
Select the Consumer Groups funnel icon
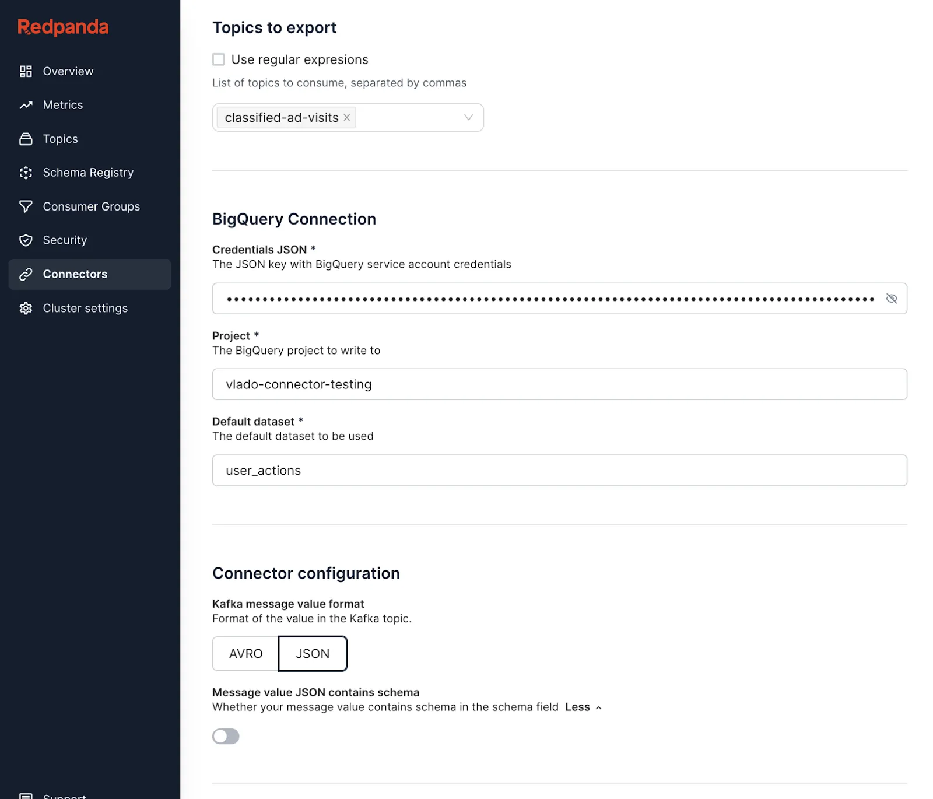pyautogui.click(x=26, y=206)
